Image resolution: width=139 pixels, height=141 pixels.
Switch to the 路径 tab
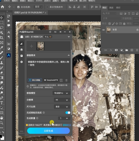[118, 8]
